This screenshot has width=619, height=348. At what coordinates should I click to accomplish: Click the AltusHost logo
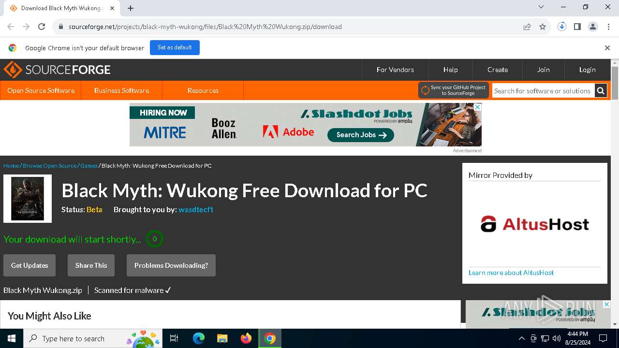click(535, 224)
